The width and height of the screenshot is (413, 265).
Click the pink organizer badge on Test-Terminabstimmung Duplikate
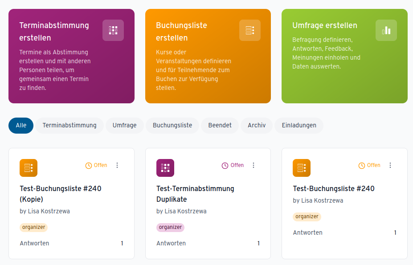point(170,227)
